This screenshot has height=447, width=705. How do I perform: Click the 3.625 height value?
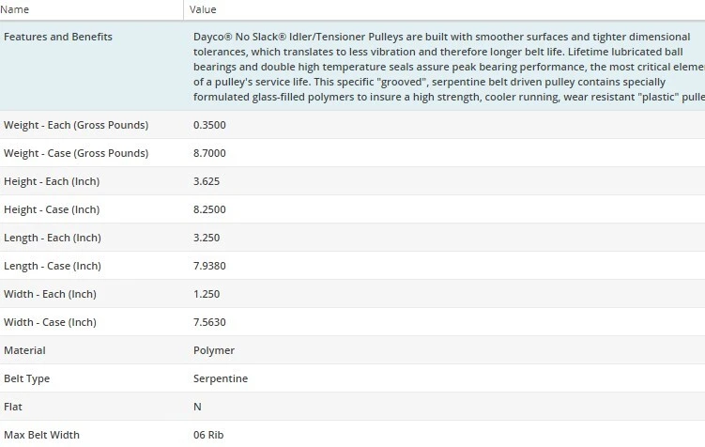[x=207, y=181]
